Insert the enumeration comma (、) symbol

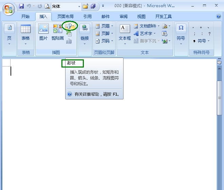208,27
